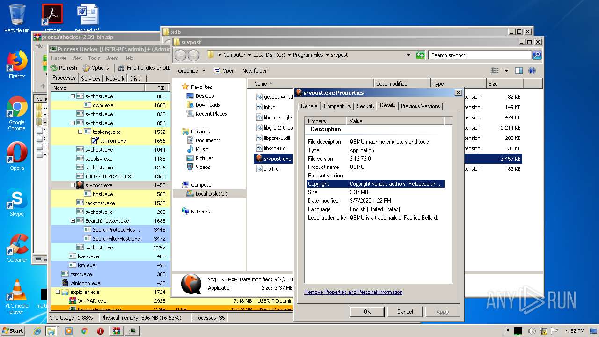Image resolution: width=599 pixels, height=337 pixels.
Task: Select the zlib1.dll file
Action: coord(272,169)
